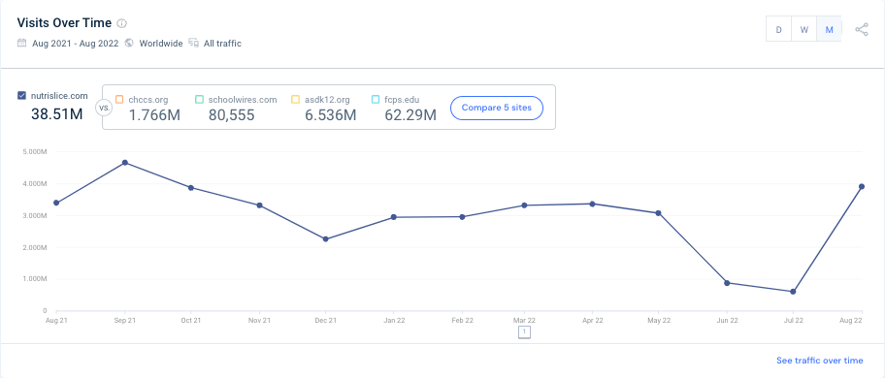Click the 80,555 schoolwires.com value
The image size is (885, 378).
click(x=231, y=115)
